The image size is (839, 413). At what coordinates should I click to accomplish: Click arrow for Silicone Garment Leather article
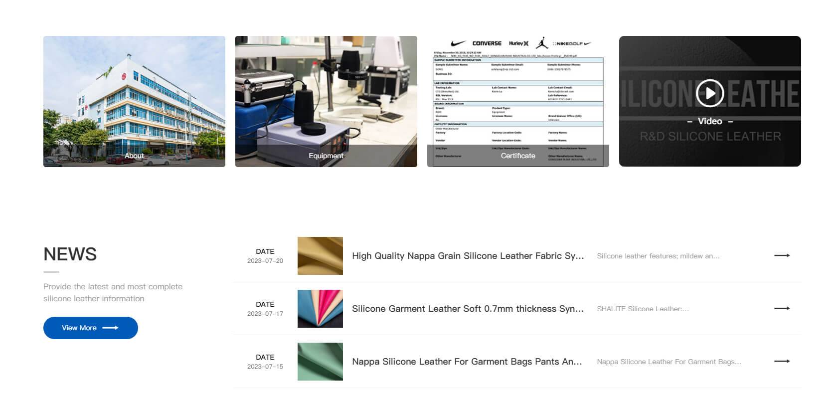point(782,308)
